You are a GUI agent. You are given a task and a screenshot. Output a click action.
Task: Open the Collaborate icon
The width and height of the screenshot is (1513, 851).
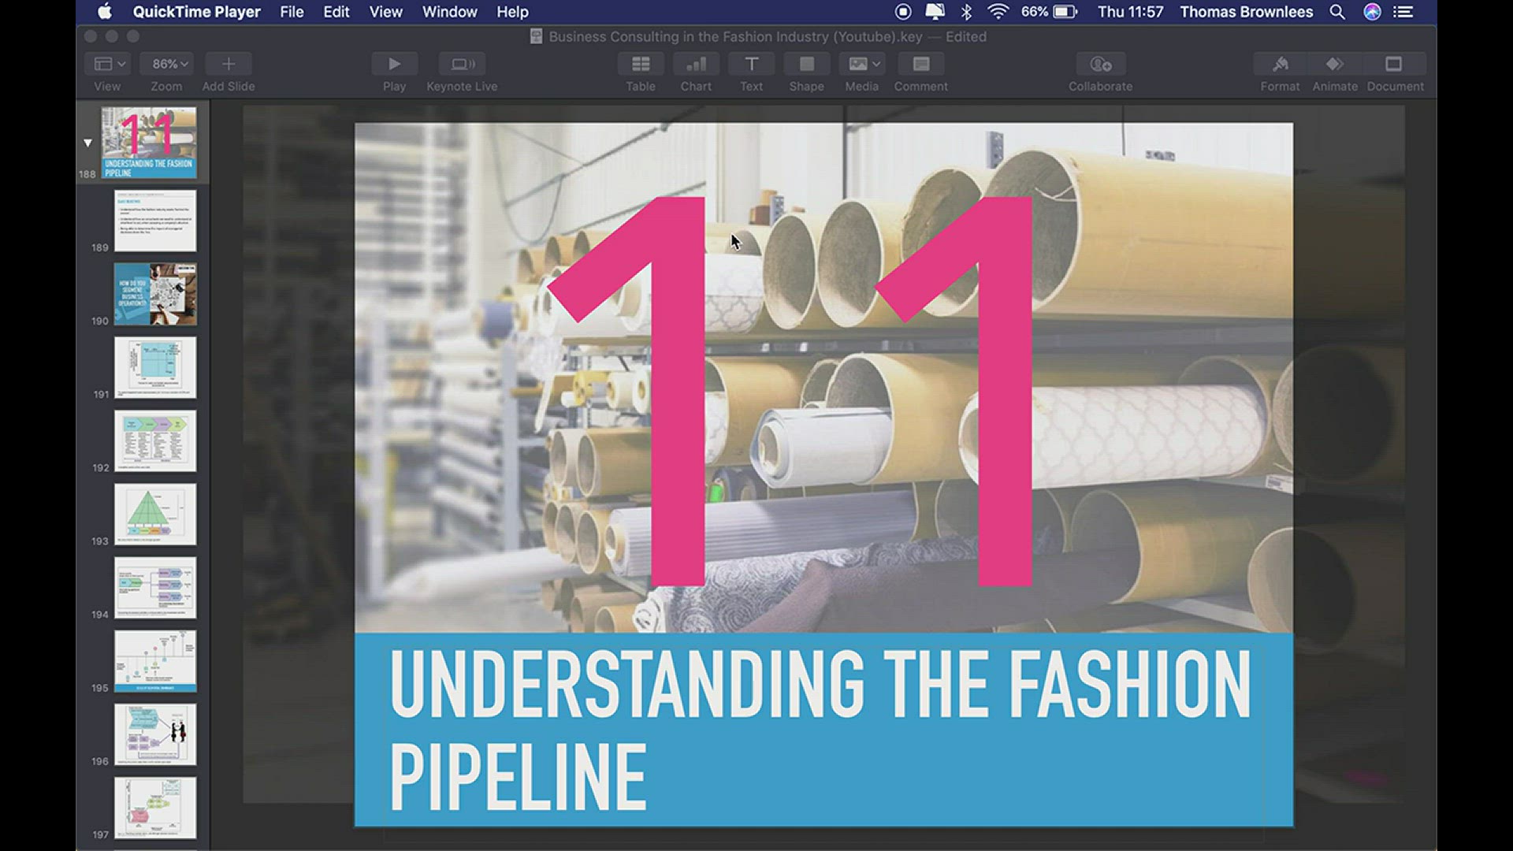tap(1100, 65)
